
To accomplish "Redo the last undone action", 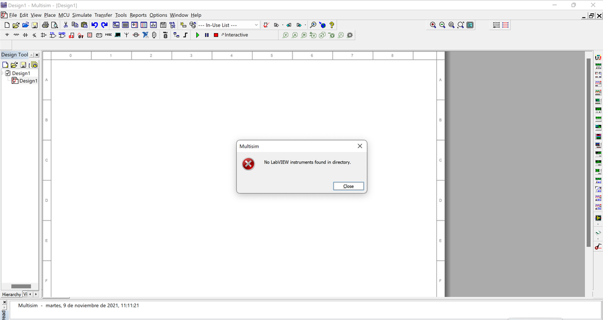I will click(x=104, y=25).
